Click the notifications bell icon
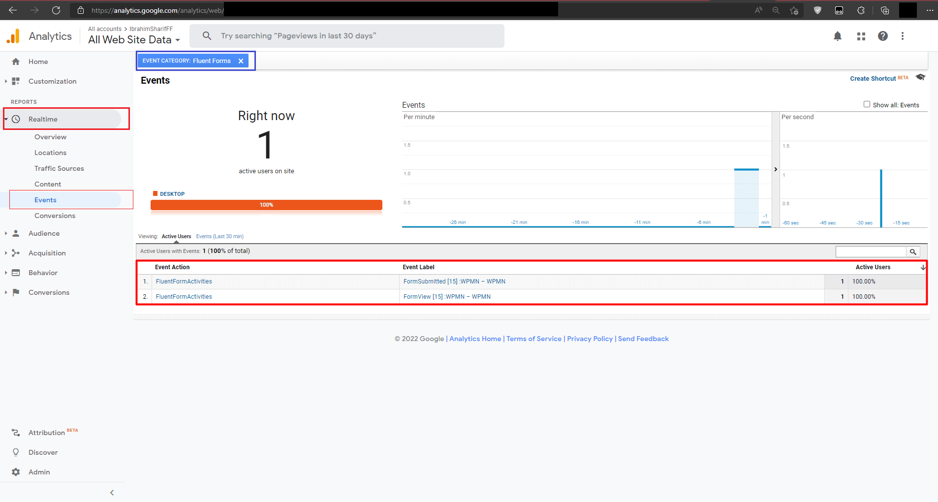This screenshot has height=502, width=938. click(838, 36)
